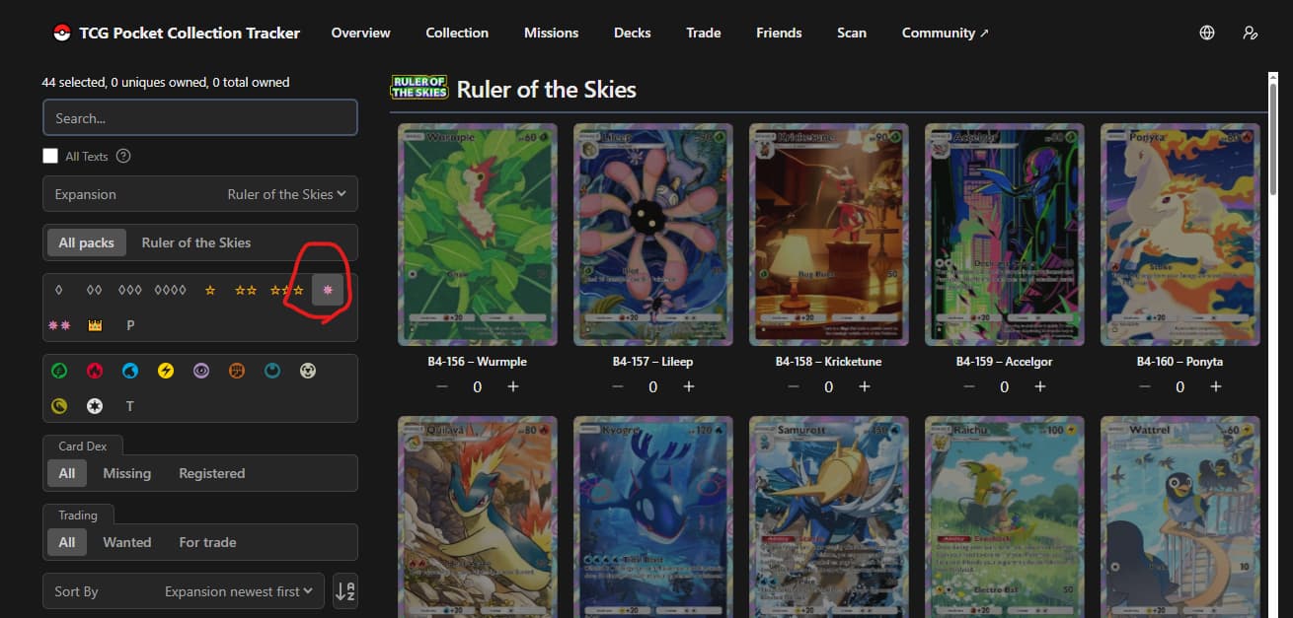Open the user account icon
Screen dimensions: 1293x618
tap(1251, 33)
